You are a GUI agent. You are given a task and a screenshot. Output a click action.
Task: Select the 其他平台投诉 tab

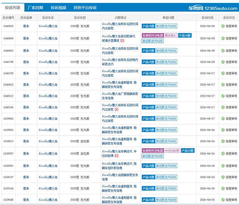coord(85,7)
